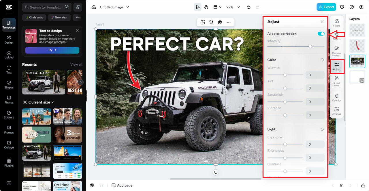Open the 97% zoom dropdown

233,7
